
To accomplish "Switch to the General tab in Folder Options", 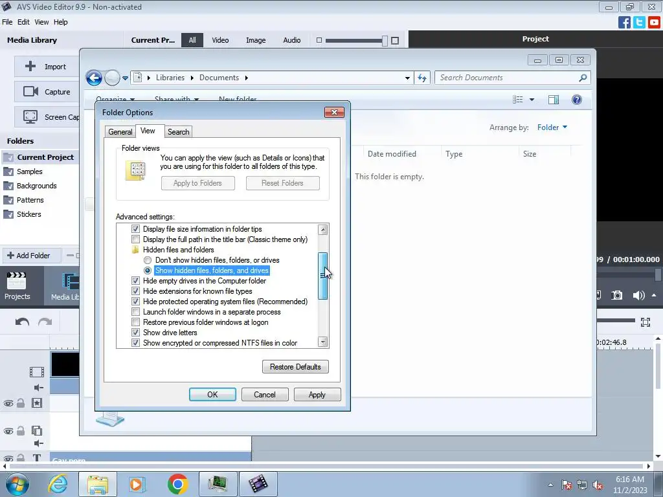I will (120, 132).
